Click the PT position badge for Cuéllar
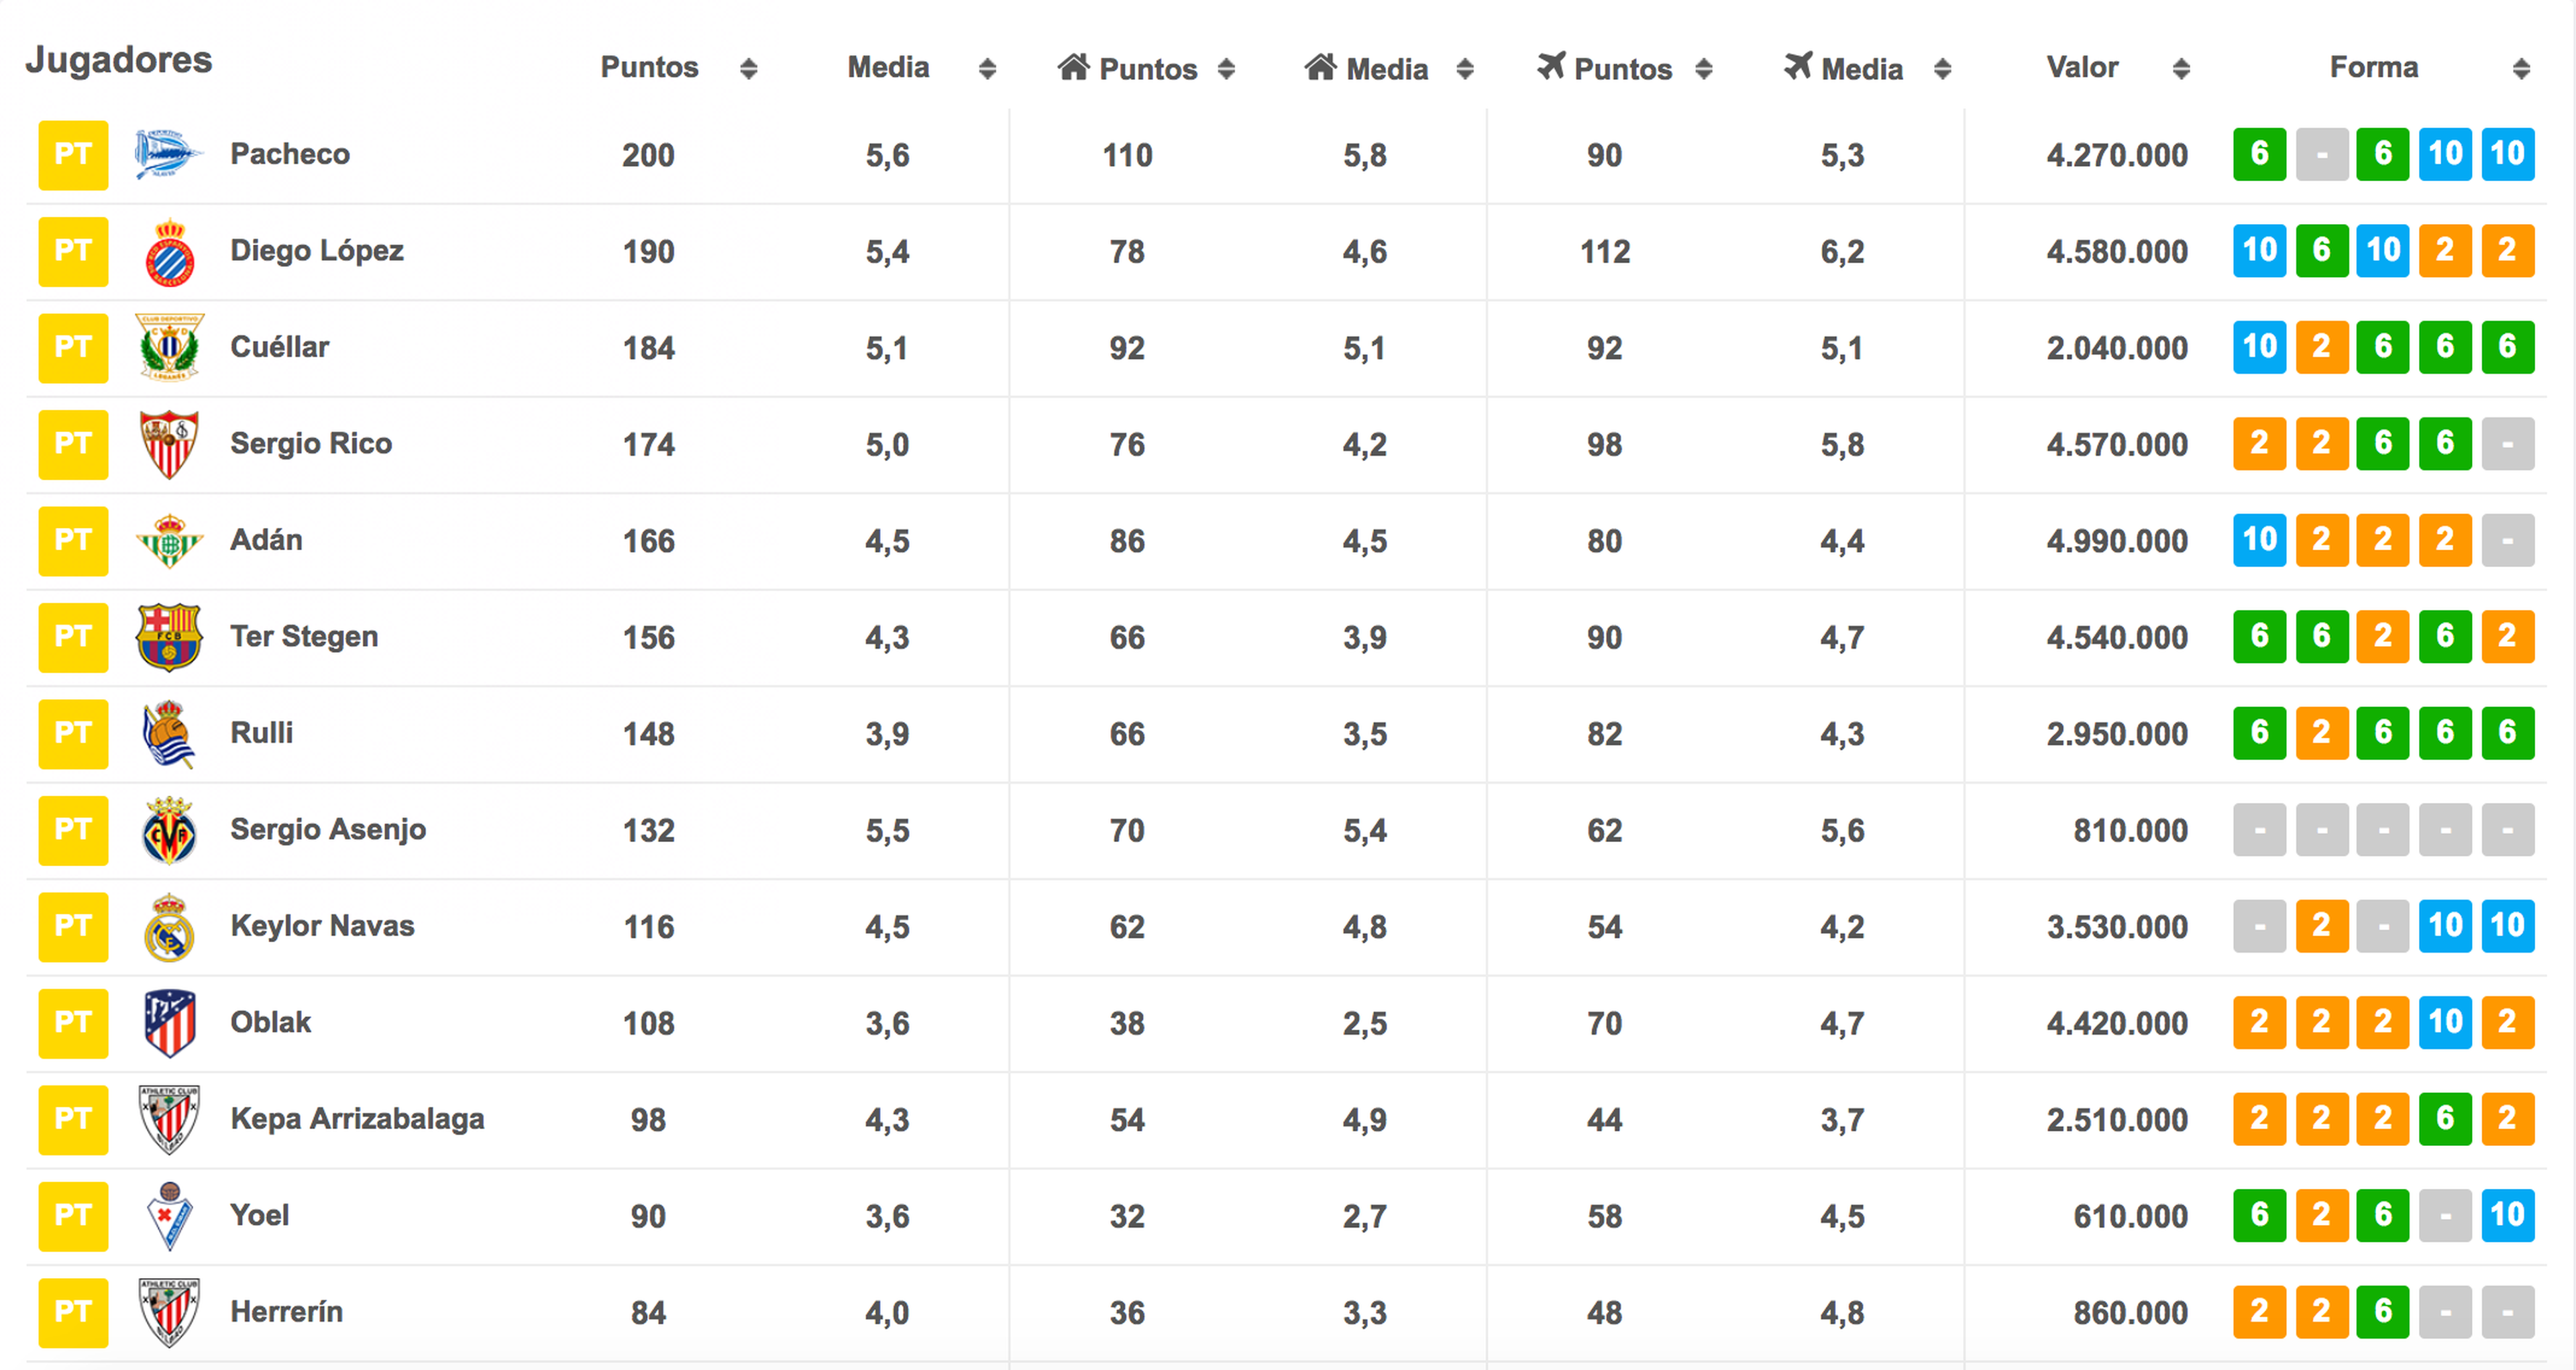This screenshot has height=1370, width=2576. (x=73, y=348)
